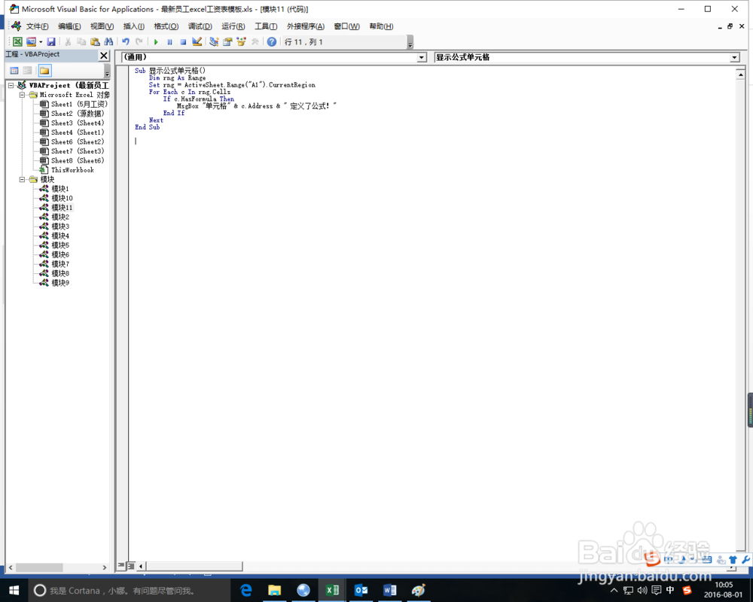The width and height of the screenshot is (753, 602).
Task: Open Project Explorer toolbar icon
Action: point(214,42)
